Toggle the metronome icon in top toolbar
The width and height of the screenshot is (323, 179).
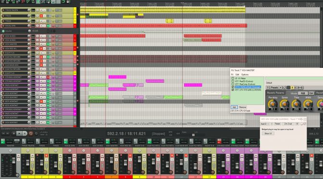[33, 1]
